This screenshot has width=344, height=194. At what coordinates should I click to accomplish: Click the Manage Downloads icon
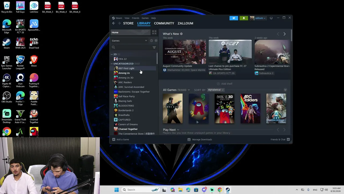189,140
